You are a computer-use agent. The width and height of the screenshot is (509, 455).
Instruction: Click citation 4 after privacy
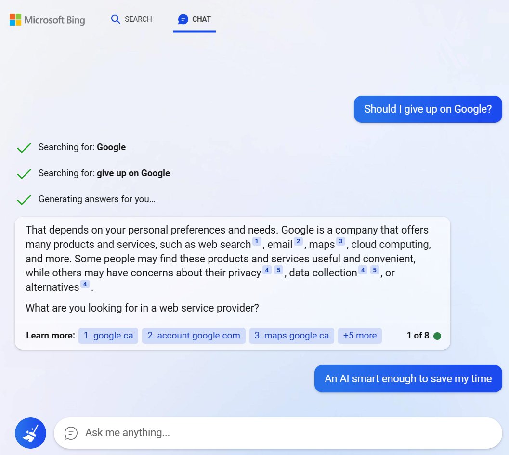coord(267,270)
